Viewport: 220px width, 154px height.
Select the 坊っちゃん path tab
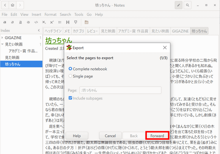[x=199, y=31]
